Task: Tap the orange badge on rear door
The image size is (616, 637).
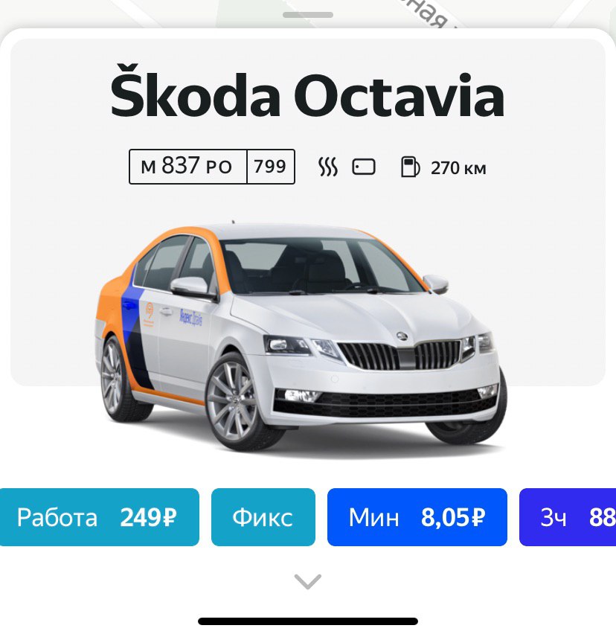Action: (x=150, y=313)
